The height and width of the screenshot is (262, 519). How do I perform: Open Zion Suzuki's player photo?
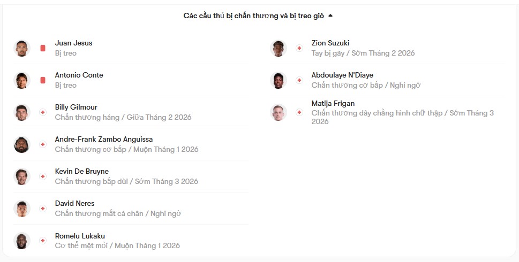click(279, 48)
